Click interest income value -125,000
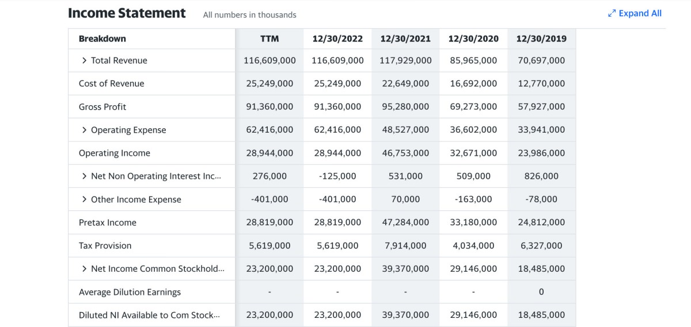691x327 pixels. (x=337, y=176)
